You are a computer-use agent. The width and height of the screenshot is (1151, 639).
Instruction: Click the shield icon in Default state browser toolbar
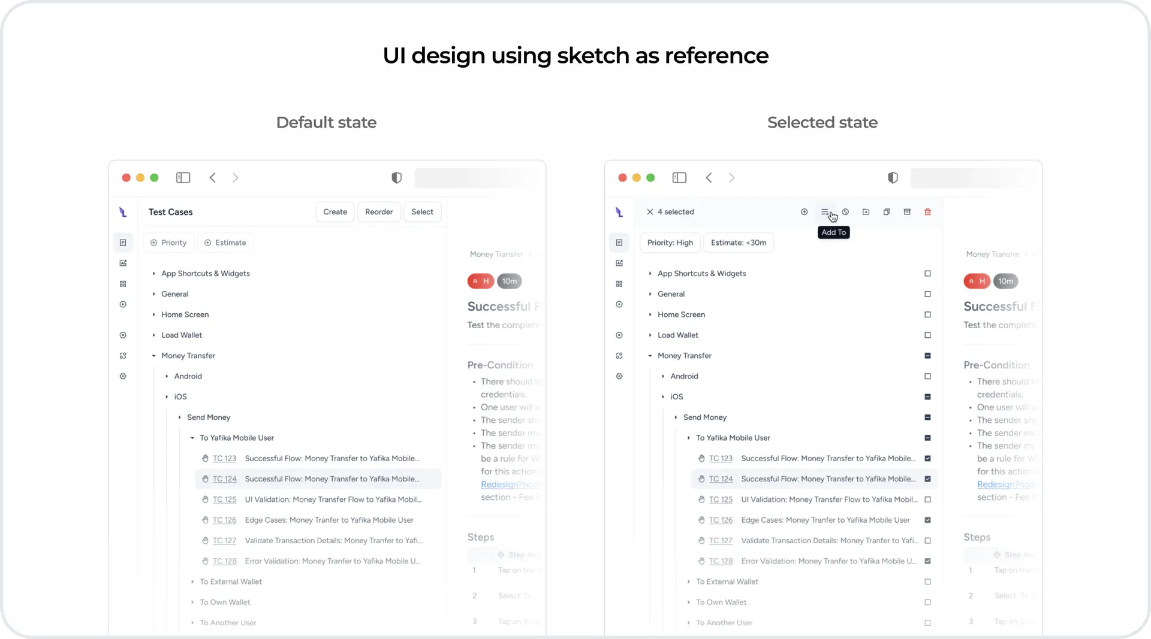(x=396, y=178)
